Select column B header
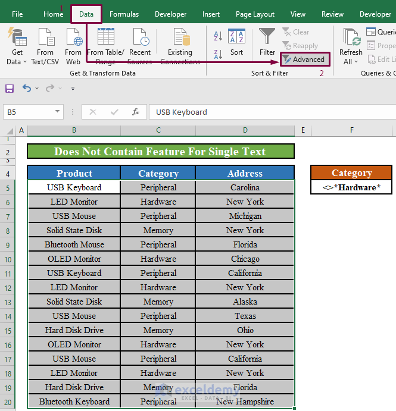The height and width of the screenshot is (411, 396). tap(74, 130)
